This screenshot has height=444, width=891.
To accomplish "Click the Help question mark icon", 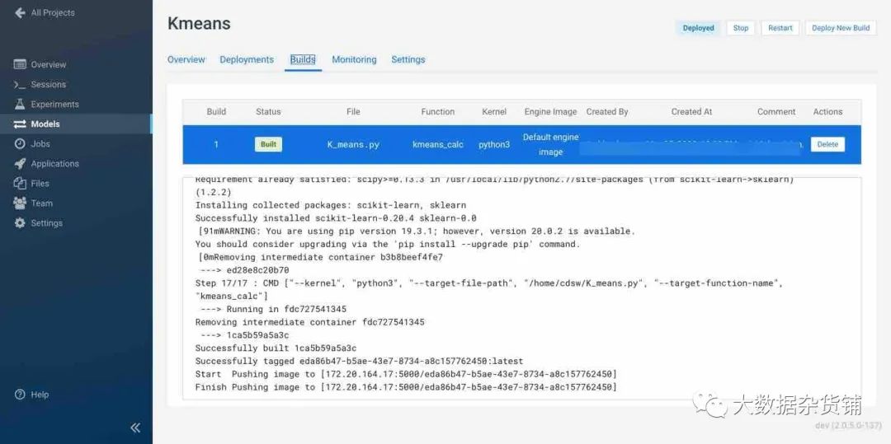I will click(20, 395).
